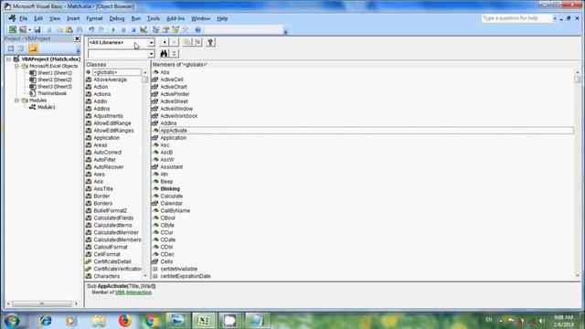This screenshot has height=329, width=585.
Task: Open Chrome from taskbar
Action: (x=152, y=321)
